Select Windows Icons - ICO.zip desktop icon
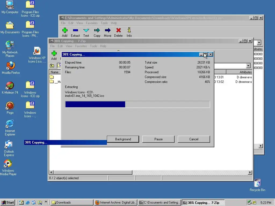275x206 pixels. point(30,89)
